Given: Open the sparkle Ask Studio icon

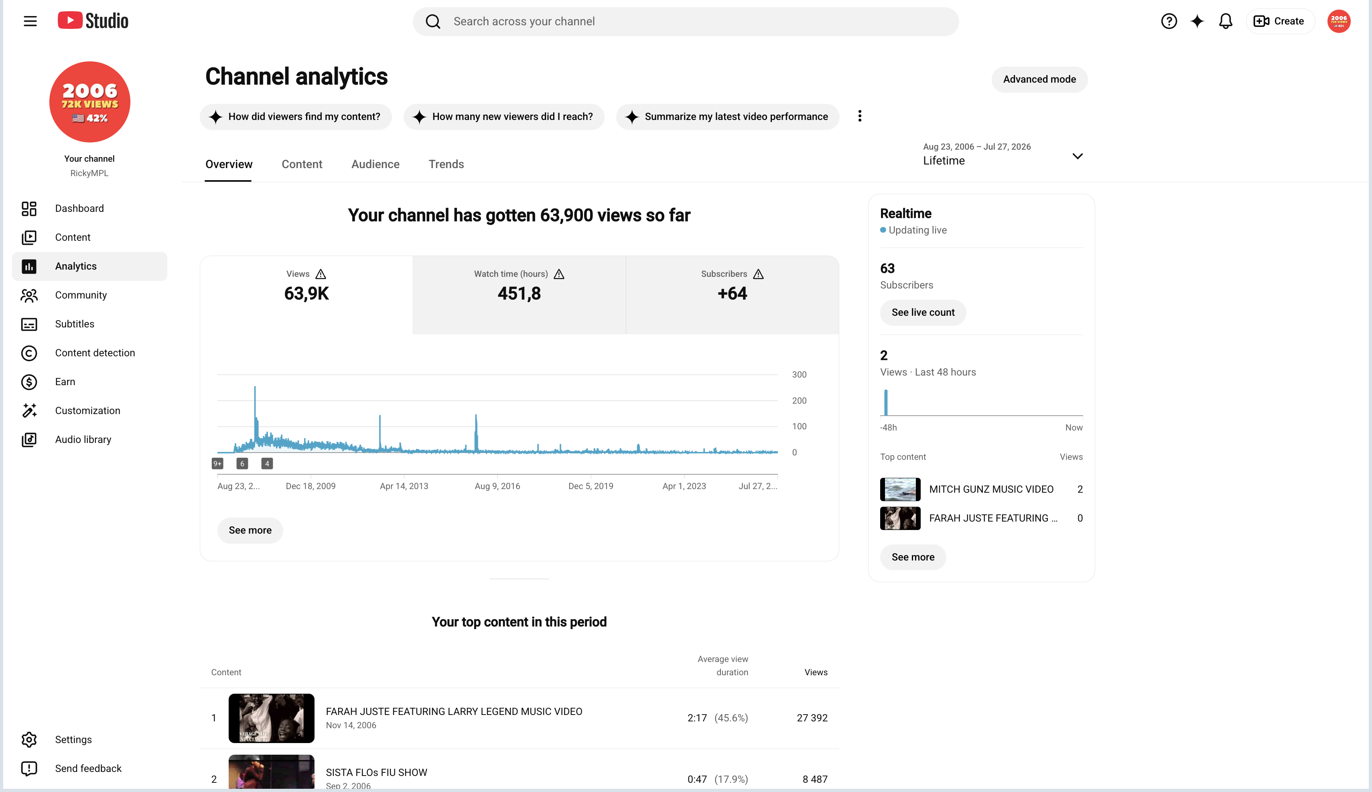Looking at the screenshot, I should [x=1197, y=21].
